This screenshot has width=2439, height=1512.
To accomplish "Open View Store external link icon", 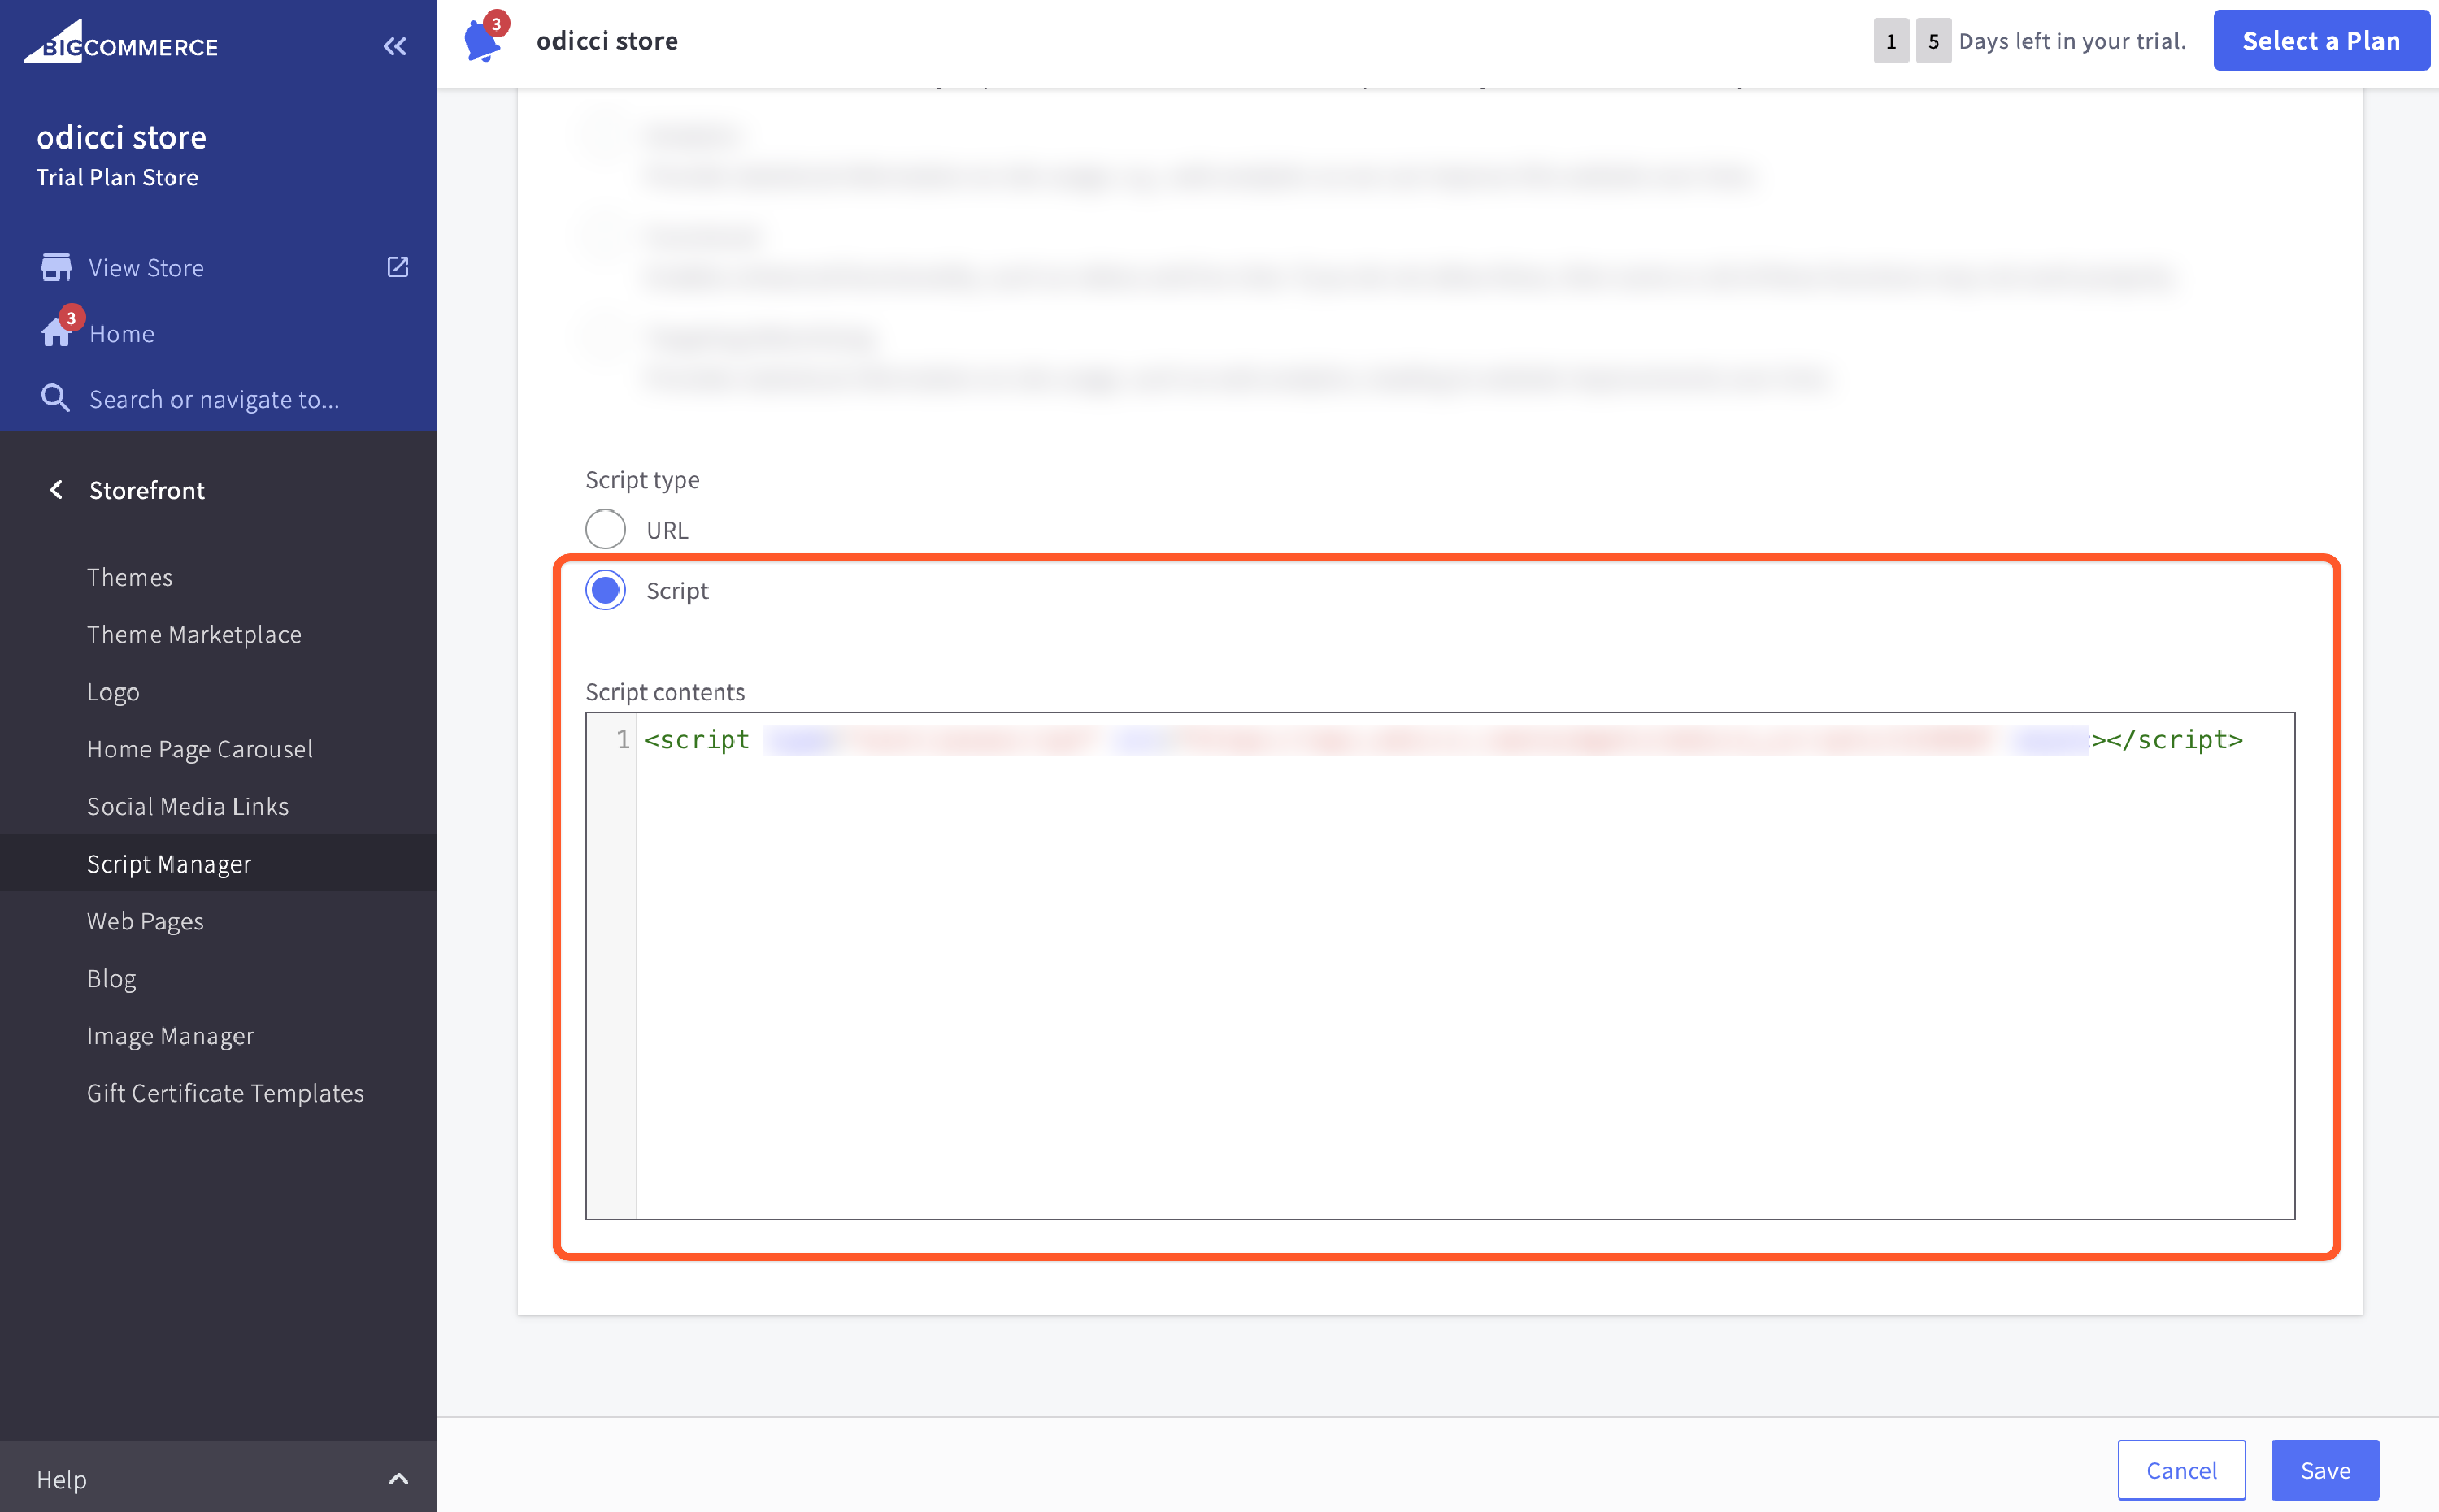I will [x=398, y=267].
